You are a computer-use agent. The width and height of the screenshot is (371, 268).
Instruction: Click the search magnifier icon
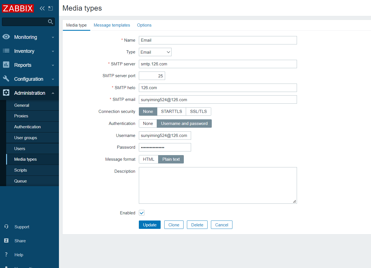[51, 22]
